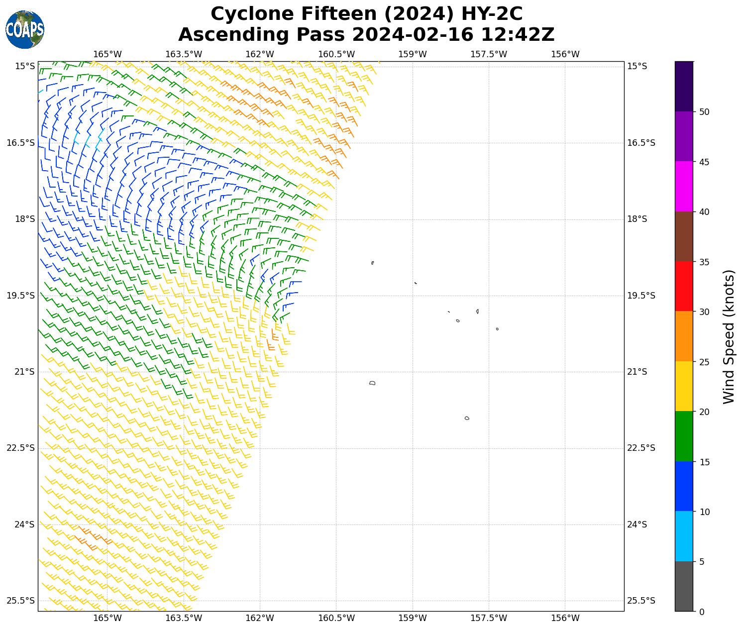743x629 pixels.
Task: Click the bottom-axis 162°W longitude label
Action: pos(260,619)
